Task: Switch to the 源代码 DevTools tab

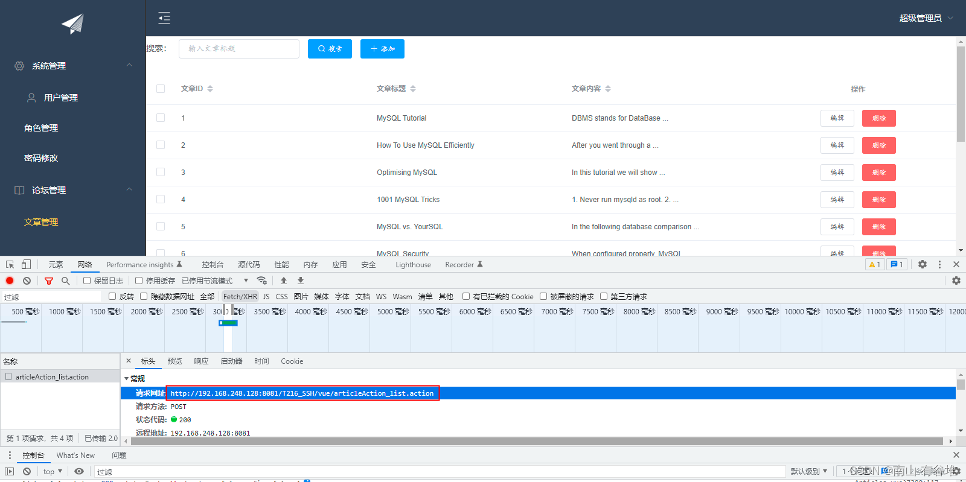Action: [x=249, y=264]
